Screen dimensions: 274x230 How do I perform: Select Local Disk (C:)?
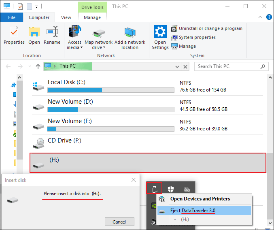coord(147,86)
